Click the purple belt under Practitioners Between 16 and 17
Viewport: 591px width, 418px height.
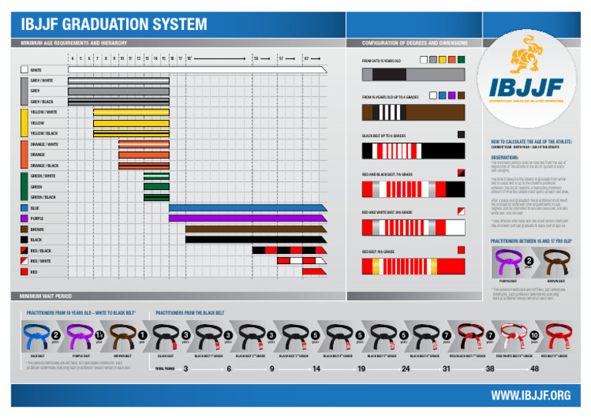tap(508, 263)
